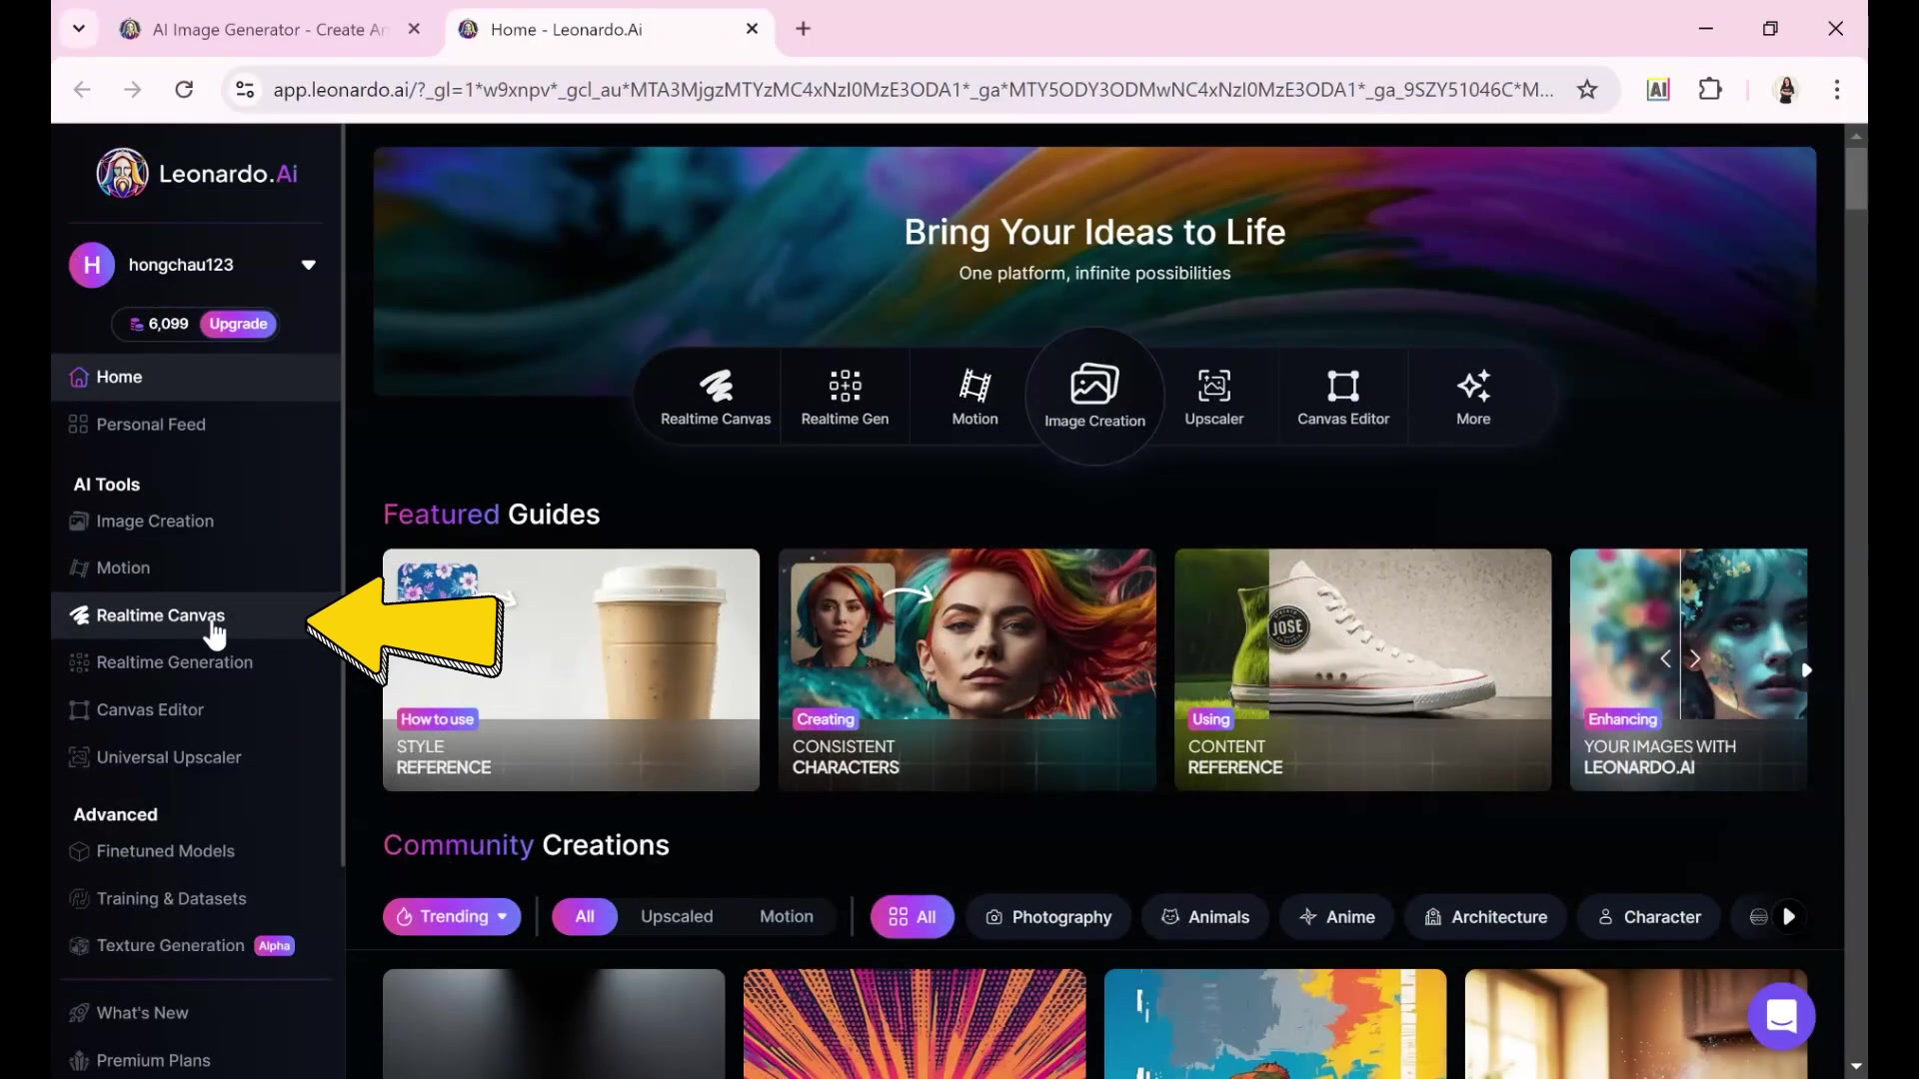This screenshot has height=1079, width=1919.
Task: Show More tools in the banner toolbar
Action: pos(1473,397)
